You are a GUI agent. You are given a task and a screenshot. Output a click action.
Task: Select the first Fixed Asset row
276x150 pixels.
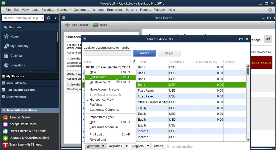(x=192, y=90)
